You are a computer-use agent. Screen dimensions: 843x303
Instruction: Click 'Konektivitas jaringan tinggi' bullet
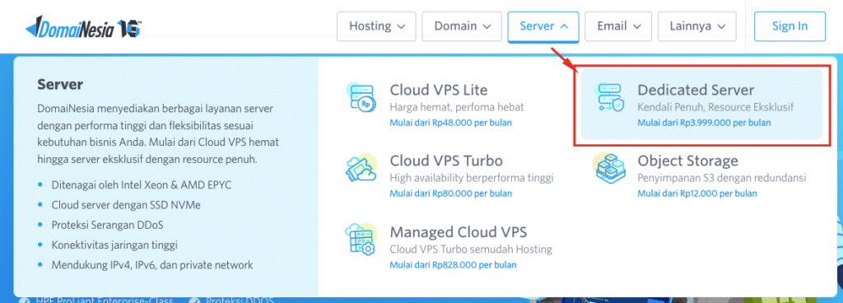click(114, 245)
